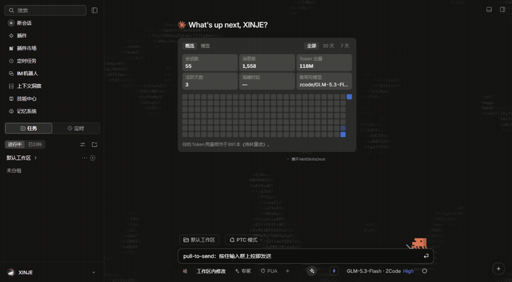Select the 专家 expert option
This screenshot has width=512, height=282.
(x=243, y=271)
